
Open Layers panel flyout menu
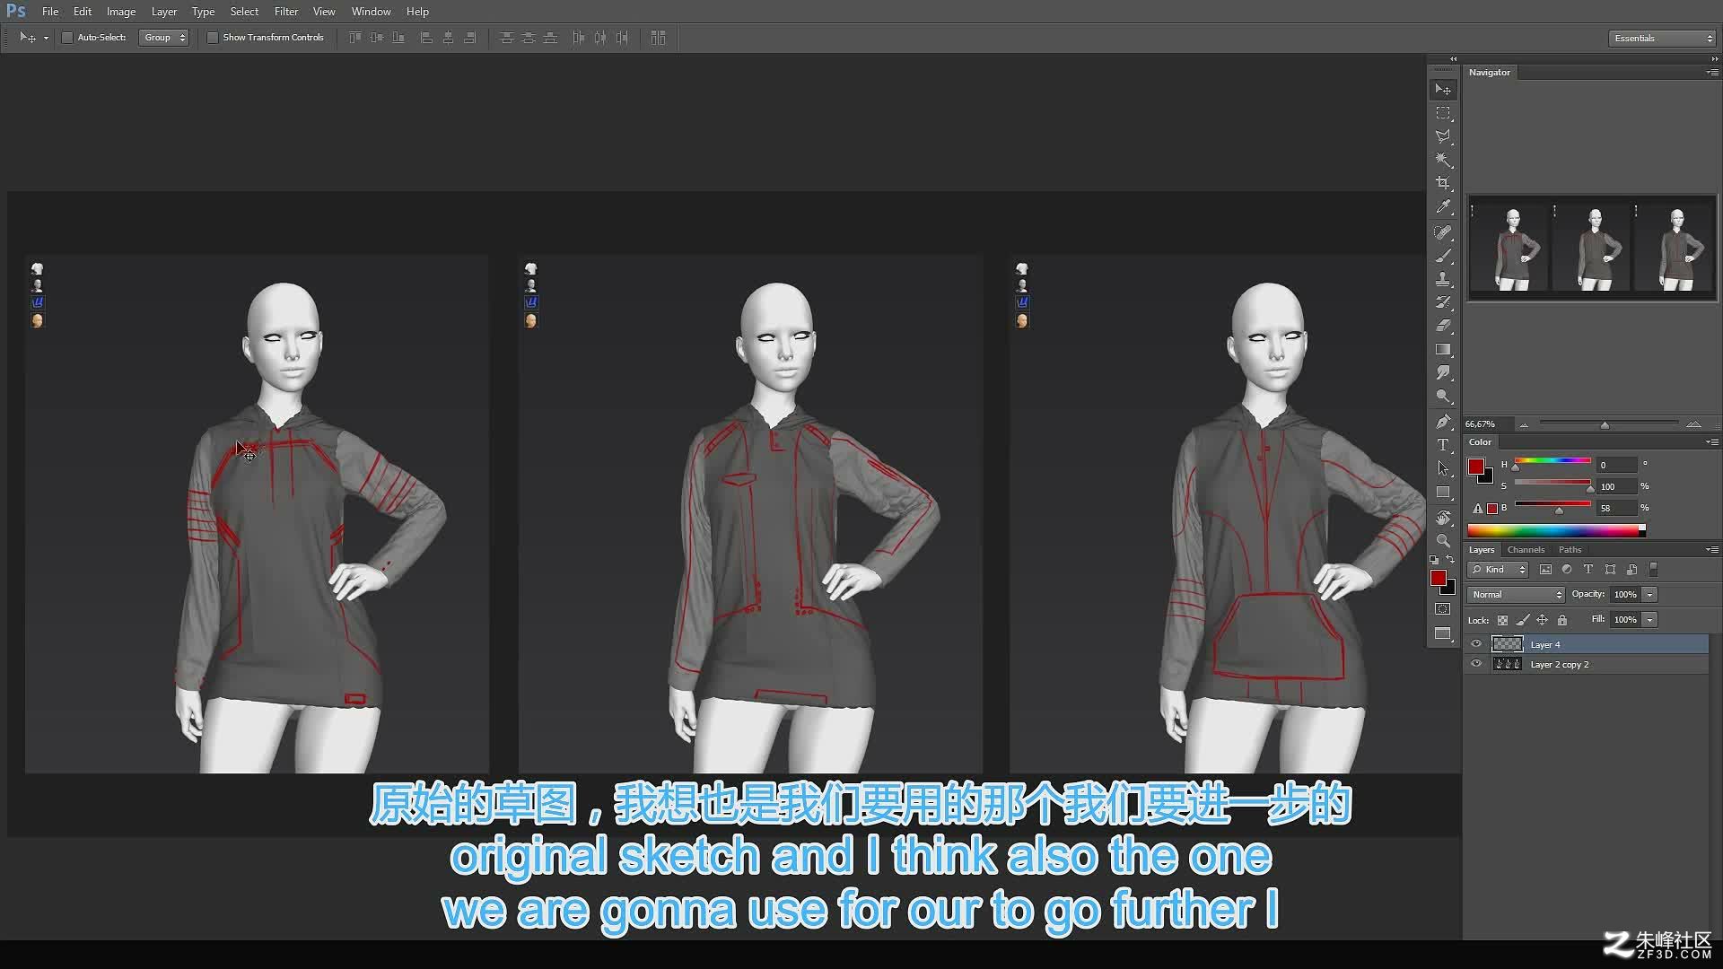[x=1711, y=550]
